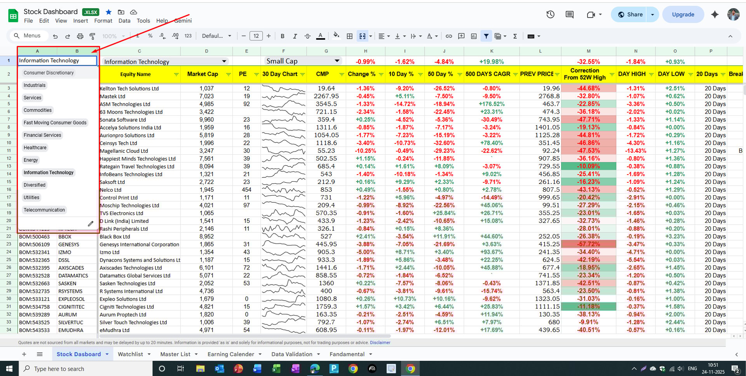Image resolution: width=746 pixels, height=376 pixels.
Task: Open the Insert menu
Action: tap(80, 21)
